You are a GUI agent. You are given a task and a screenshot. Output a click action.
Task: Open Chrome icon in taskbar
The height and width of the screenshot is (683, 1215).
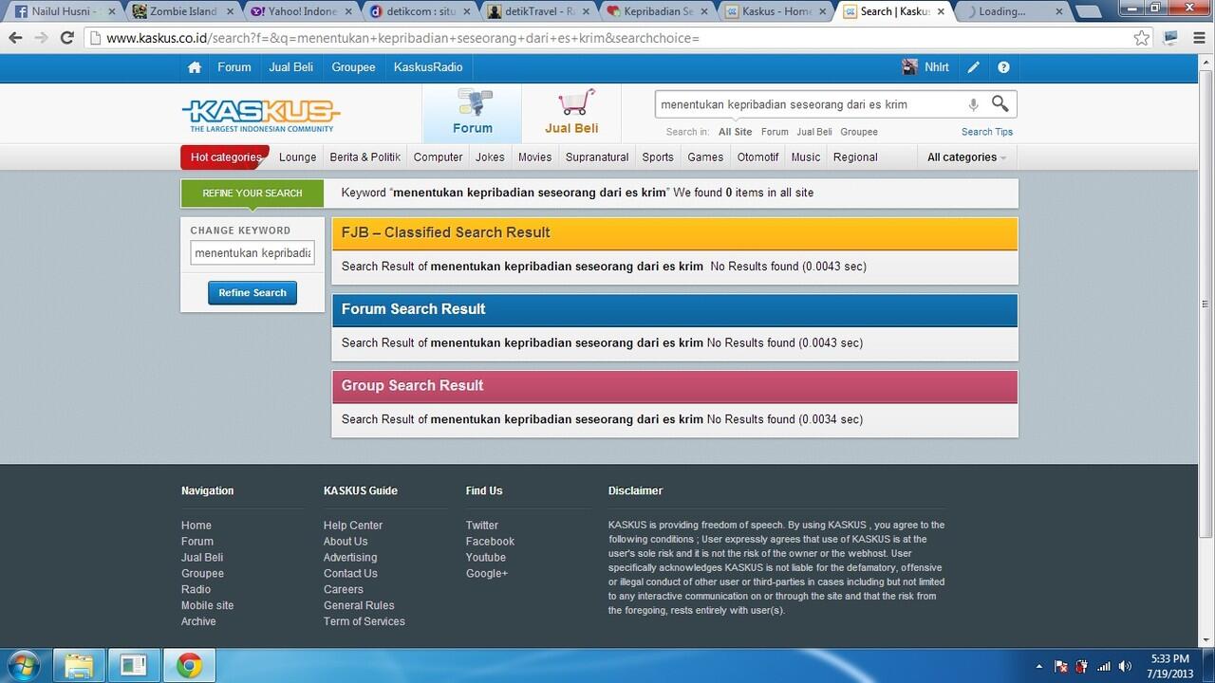tap(189, 666)
